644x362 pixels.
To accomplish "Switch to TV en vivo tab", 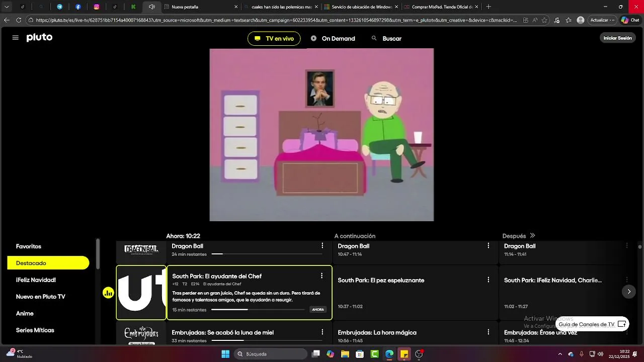I will 274,39.
